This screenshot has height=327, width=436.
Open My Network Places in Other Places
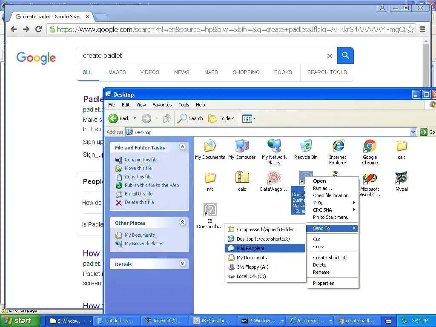pos(144,244)
